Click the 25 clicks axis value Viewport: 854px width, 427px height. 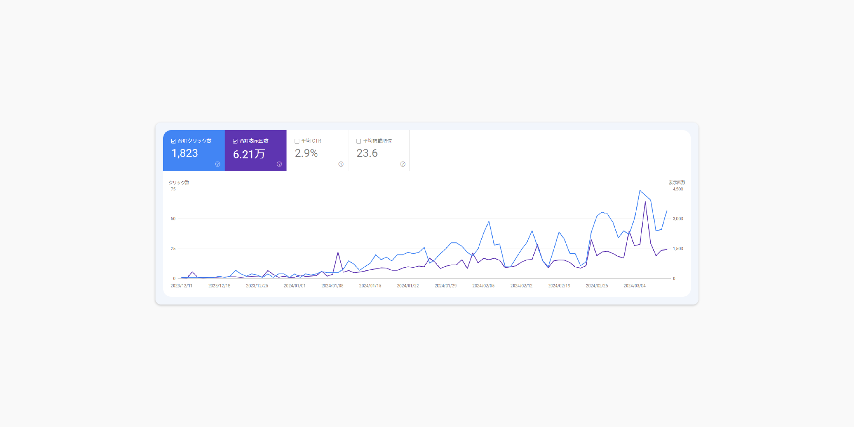point(173,249)
